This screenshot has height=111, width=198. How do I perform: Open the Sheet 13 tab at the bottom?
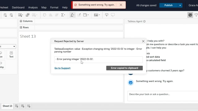[7, 106]
